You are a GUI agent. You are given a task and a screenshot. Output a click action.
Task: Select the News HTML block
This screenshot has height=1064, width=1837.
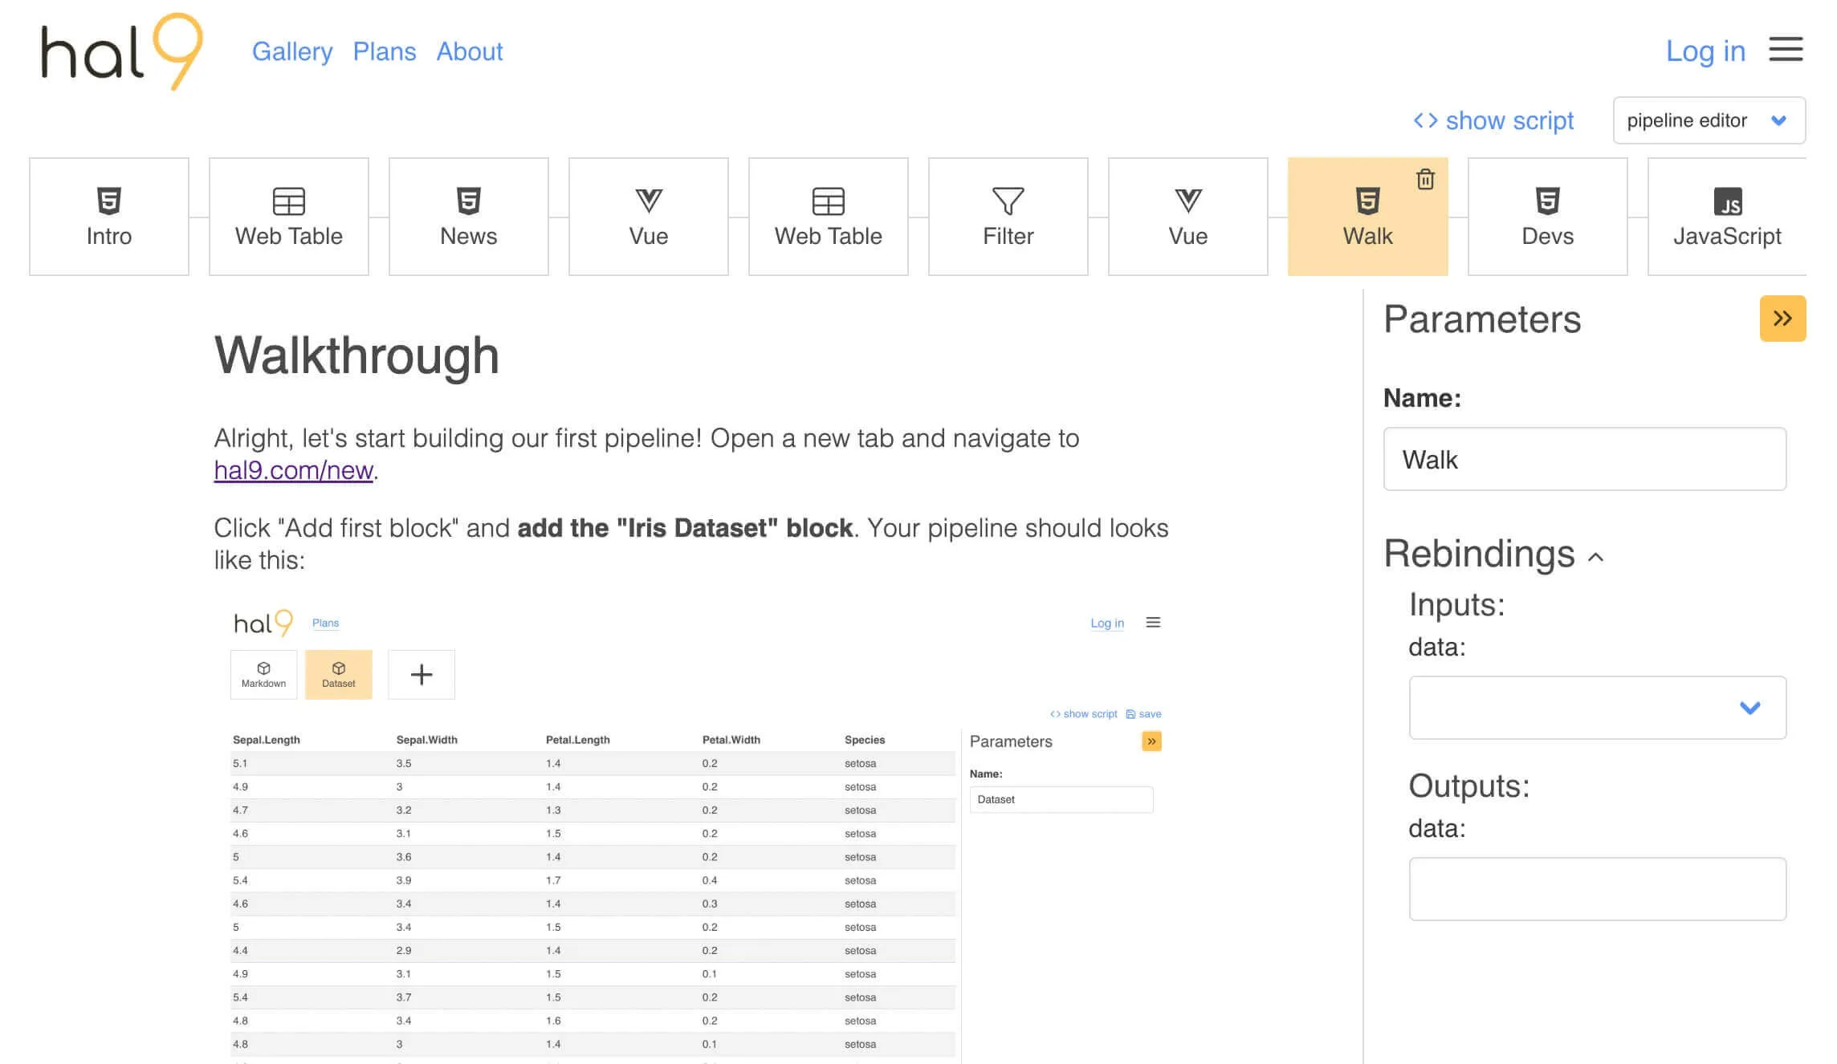coord(469,217)
